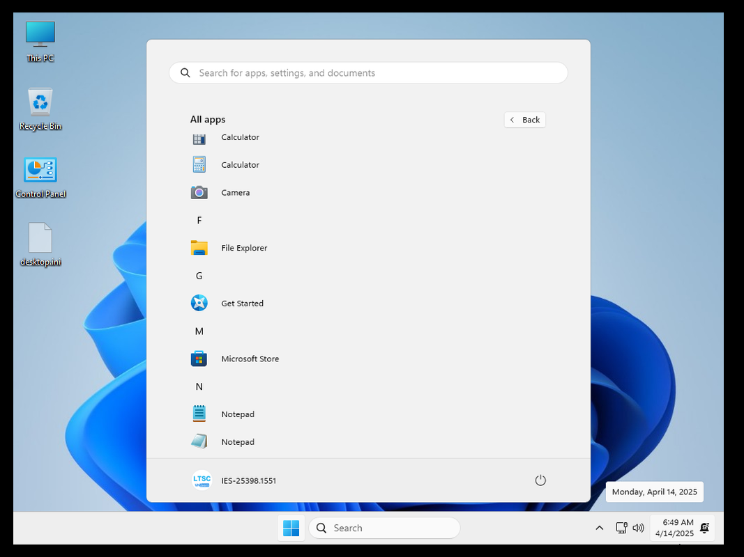This screenshot has height=557, width=744.
Task: Open the Camera app icon
Action: pyautogui.click(x=199, y=192)
